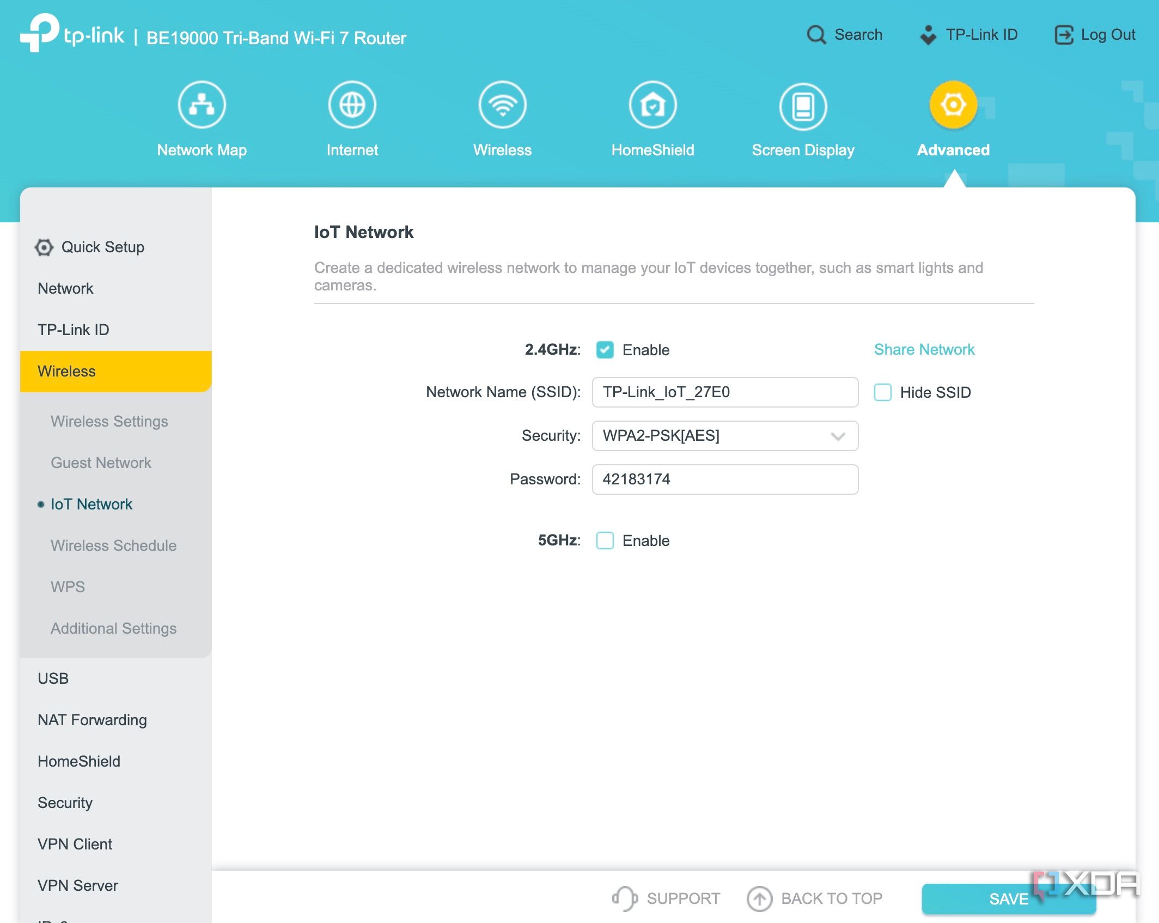This screenshot has height=923, width=1159.
Task: Open the Screen Display icon
Action: 803,106
